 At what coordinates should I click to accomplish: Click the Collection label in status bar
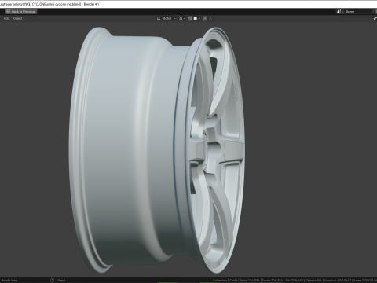click(220, 281)
